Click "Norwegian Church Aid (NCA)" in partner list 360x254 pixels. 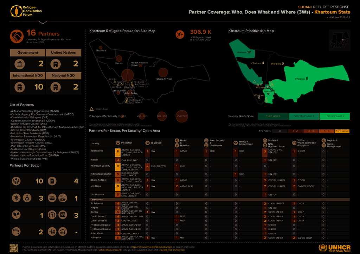[28, 140]
